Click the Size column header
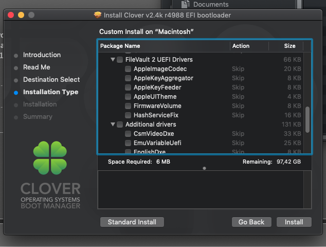This screenshot has height=247, width=326. click(x=286, y=46)
